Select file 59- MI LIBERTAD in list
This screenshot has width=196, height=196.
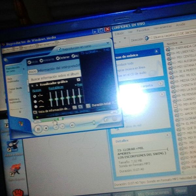[x=182, y=52]
